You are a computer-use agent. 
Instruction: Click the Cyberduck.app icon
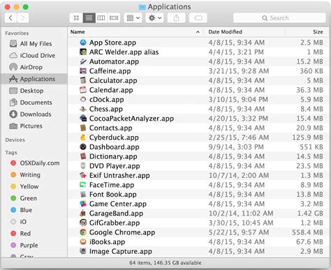(x=83, y=137)
